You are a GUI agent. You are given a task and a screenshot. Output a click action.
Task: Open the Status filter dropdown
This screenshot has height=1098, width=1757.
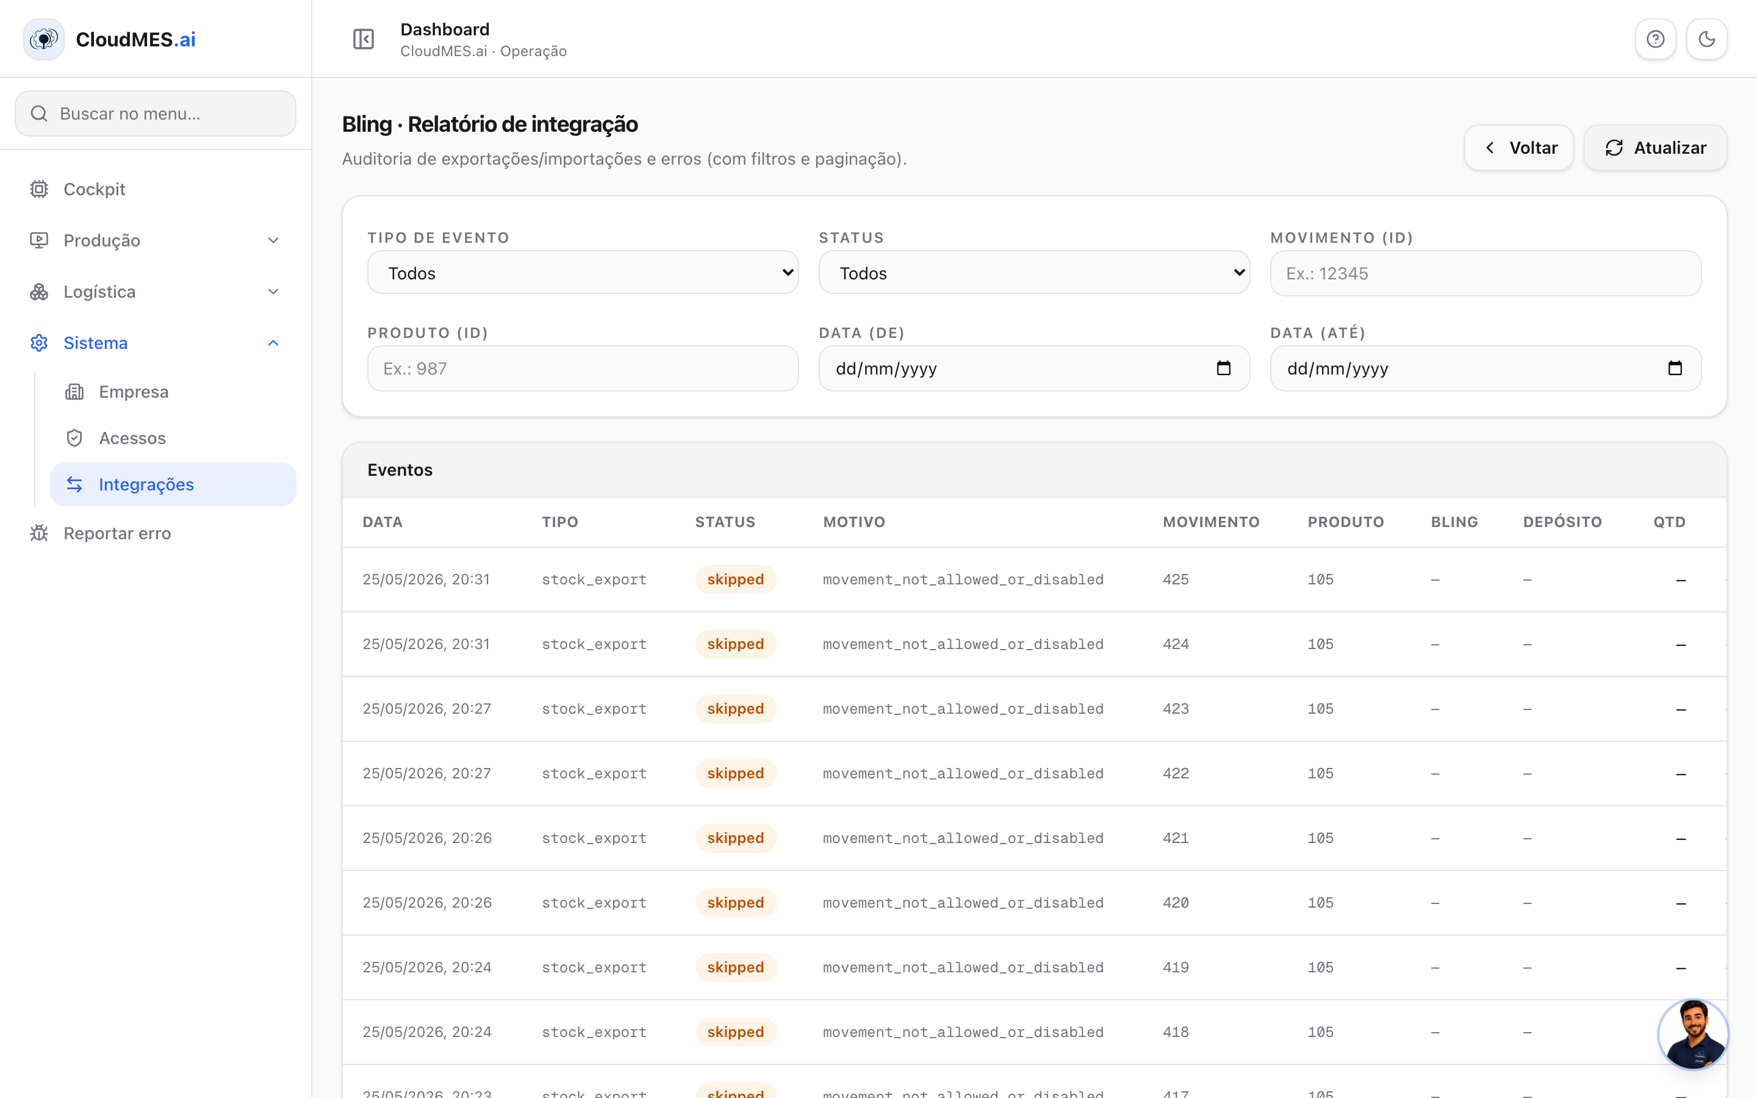(1034, 273)
